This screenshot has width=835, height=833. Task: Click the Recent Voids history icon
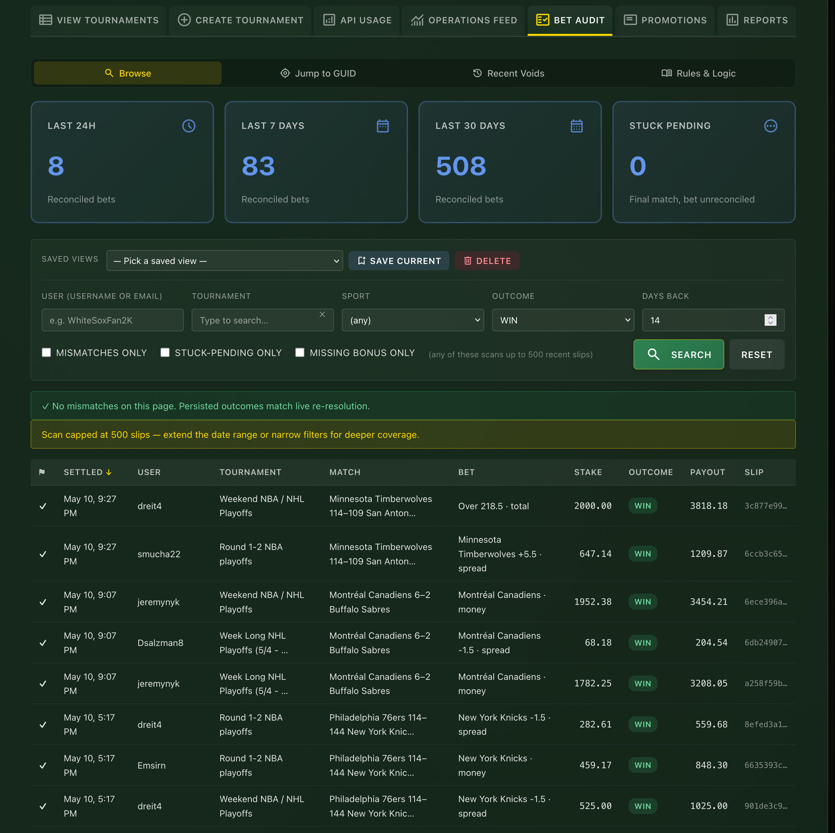pyautogui.click(x=477, y=73)
